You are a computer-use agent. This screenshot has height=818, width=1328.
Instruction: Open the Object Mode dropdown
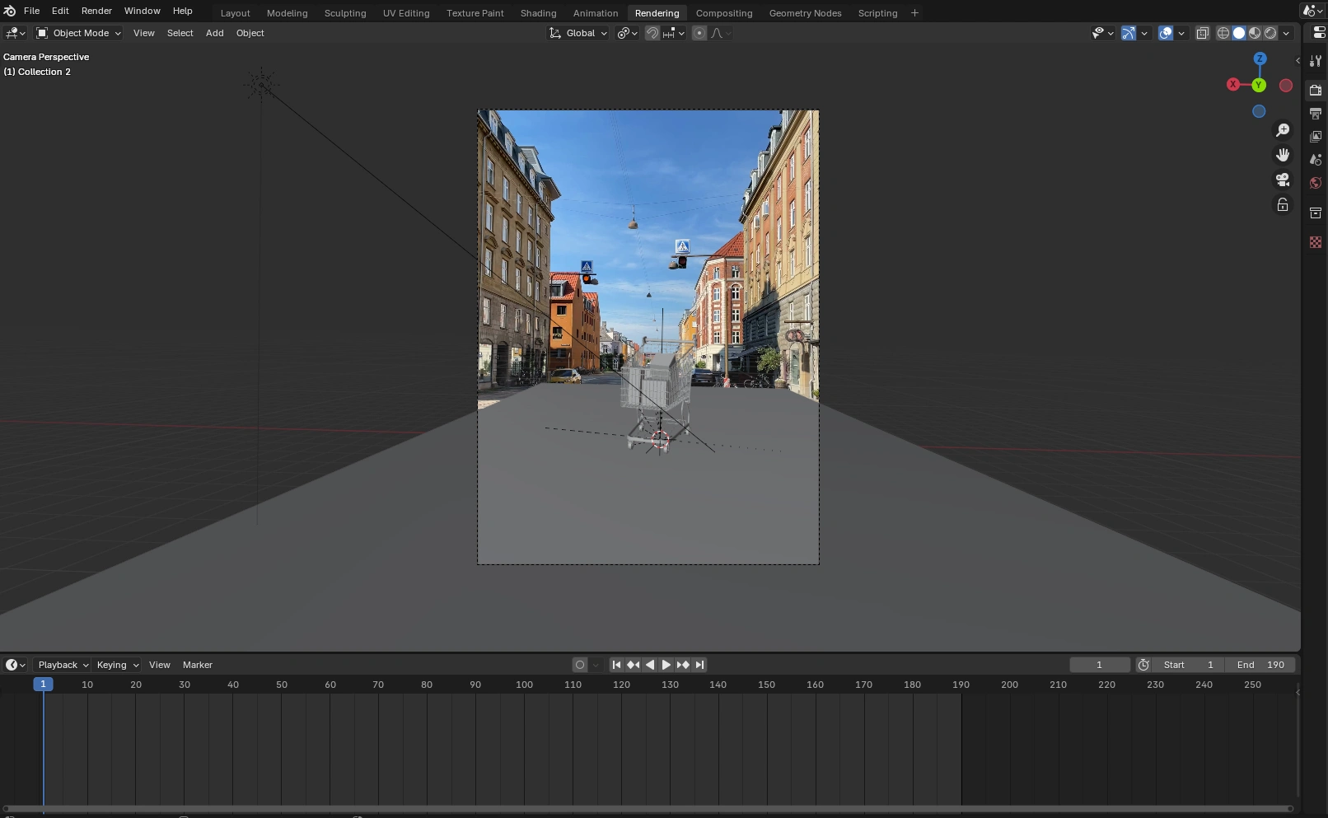click(79, 33)
